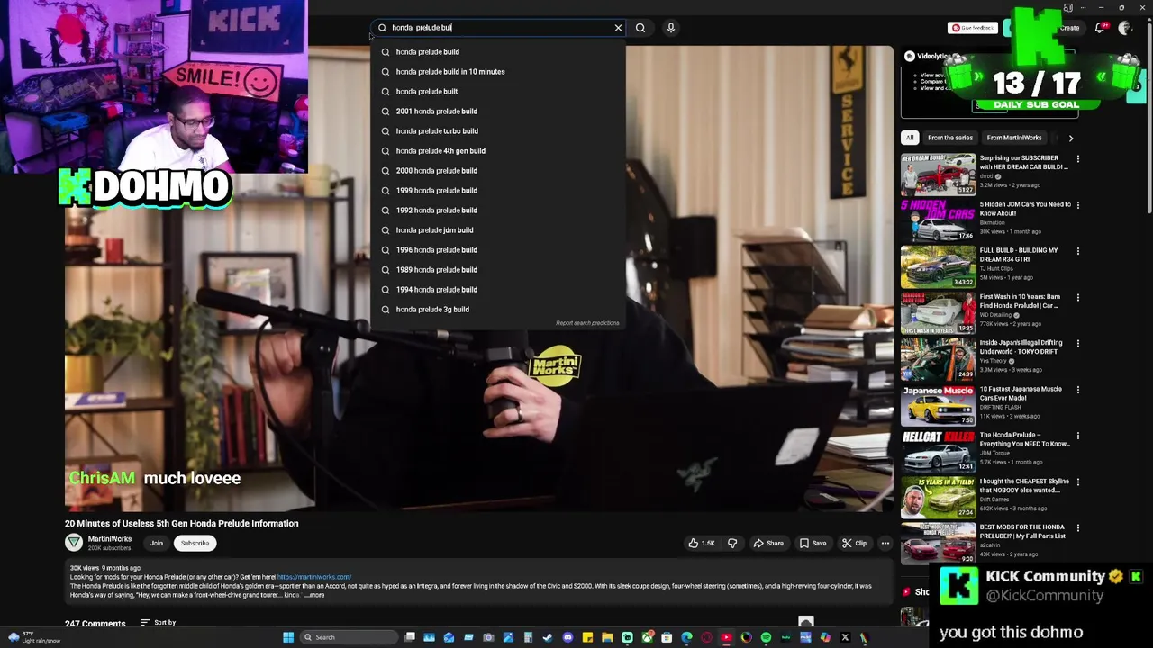The width and height of the screenshot is (1153, 648).
Task: Activate voice search microphone icon
Action: click(671, 28)
